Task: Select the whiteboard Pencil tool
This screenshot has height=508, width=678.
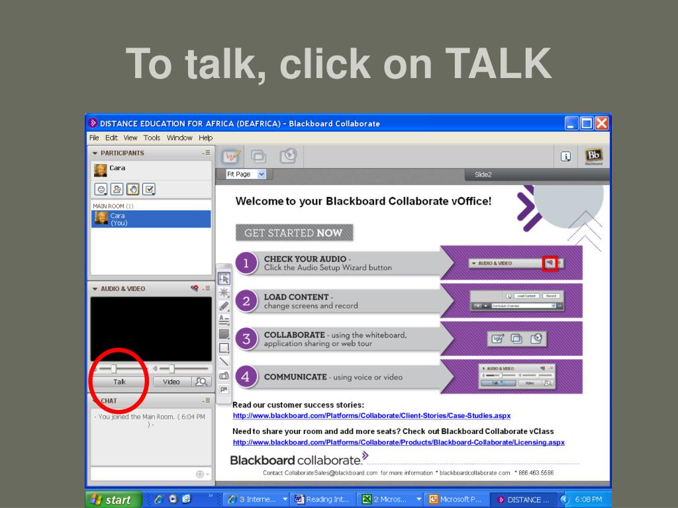Action: tap(224, 306)
